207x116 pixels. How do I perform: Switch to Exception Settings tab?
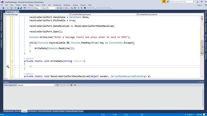[59, 111]
